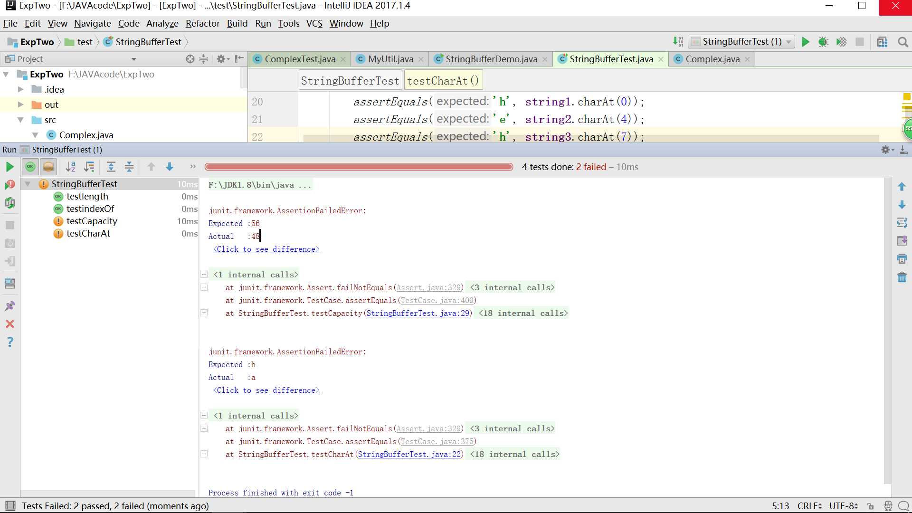Viewport: 912px width, 513px height.
Task: Click the red test progress bar
Action: click(x=359, y=167)
